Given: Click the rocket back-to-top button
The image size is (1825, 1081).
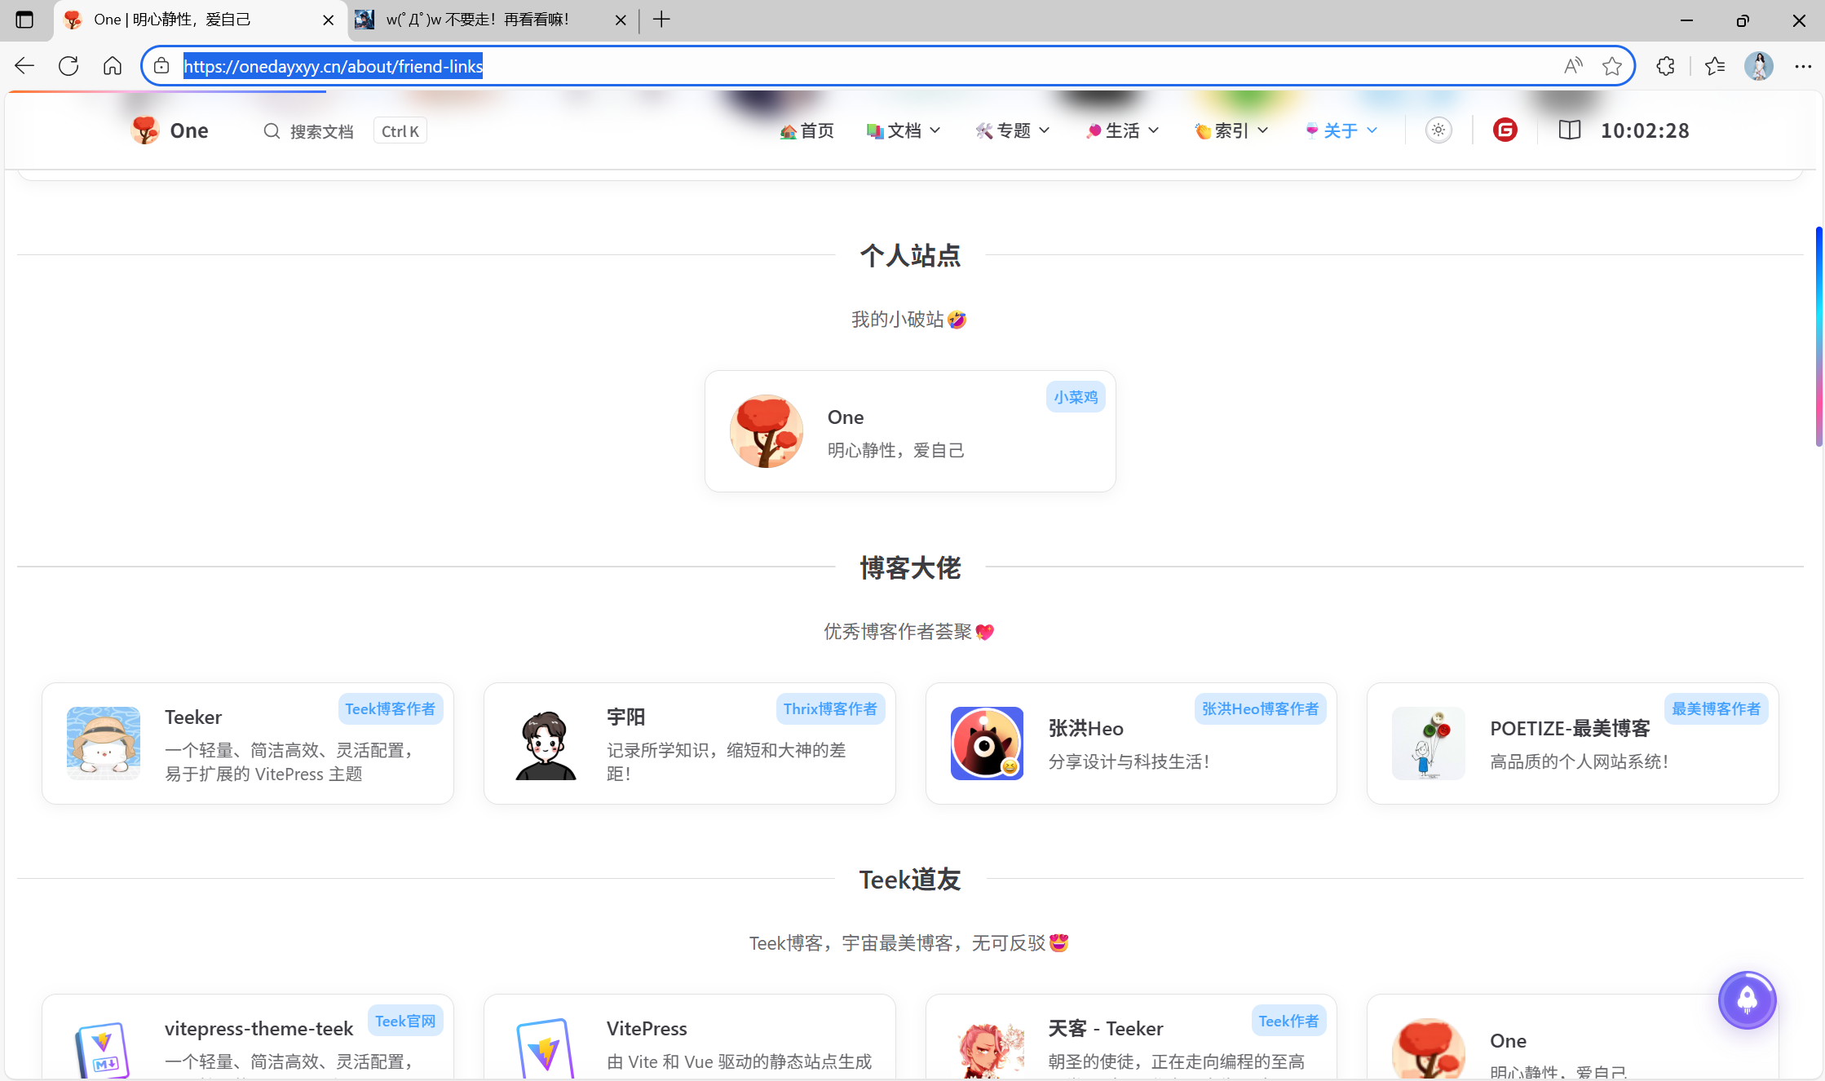Looking at the screenshot, I should 1747,999.
